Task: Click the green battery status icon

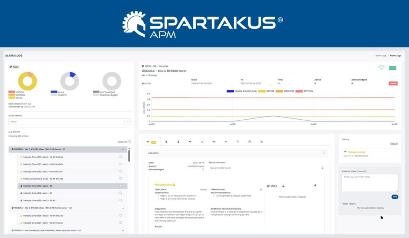Action: (393, 68)
